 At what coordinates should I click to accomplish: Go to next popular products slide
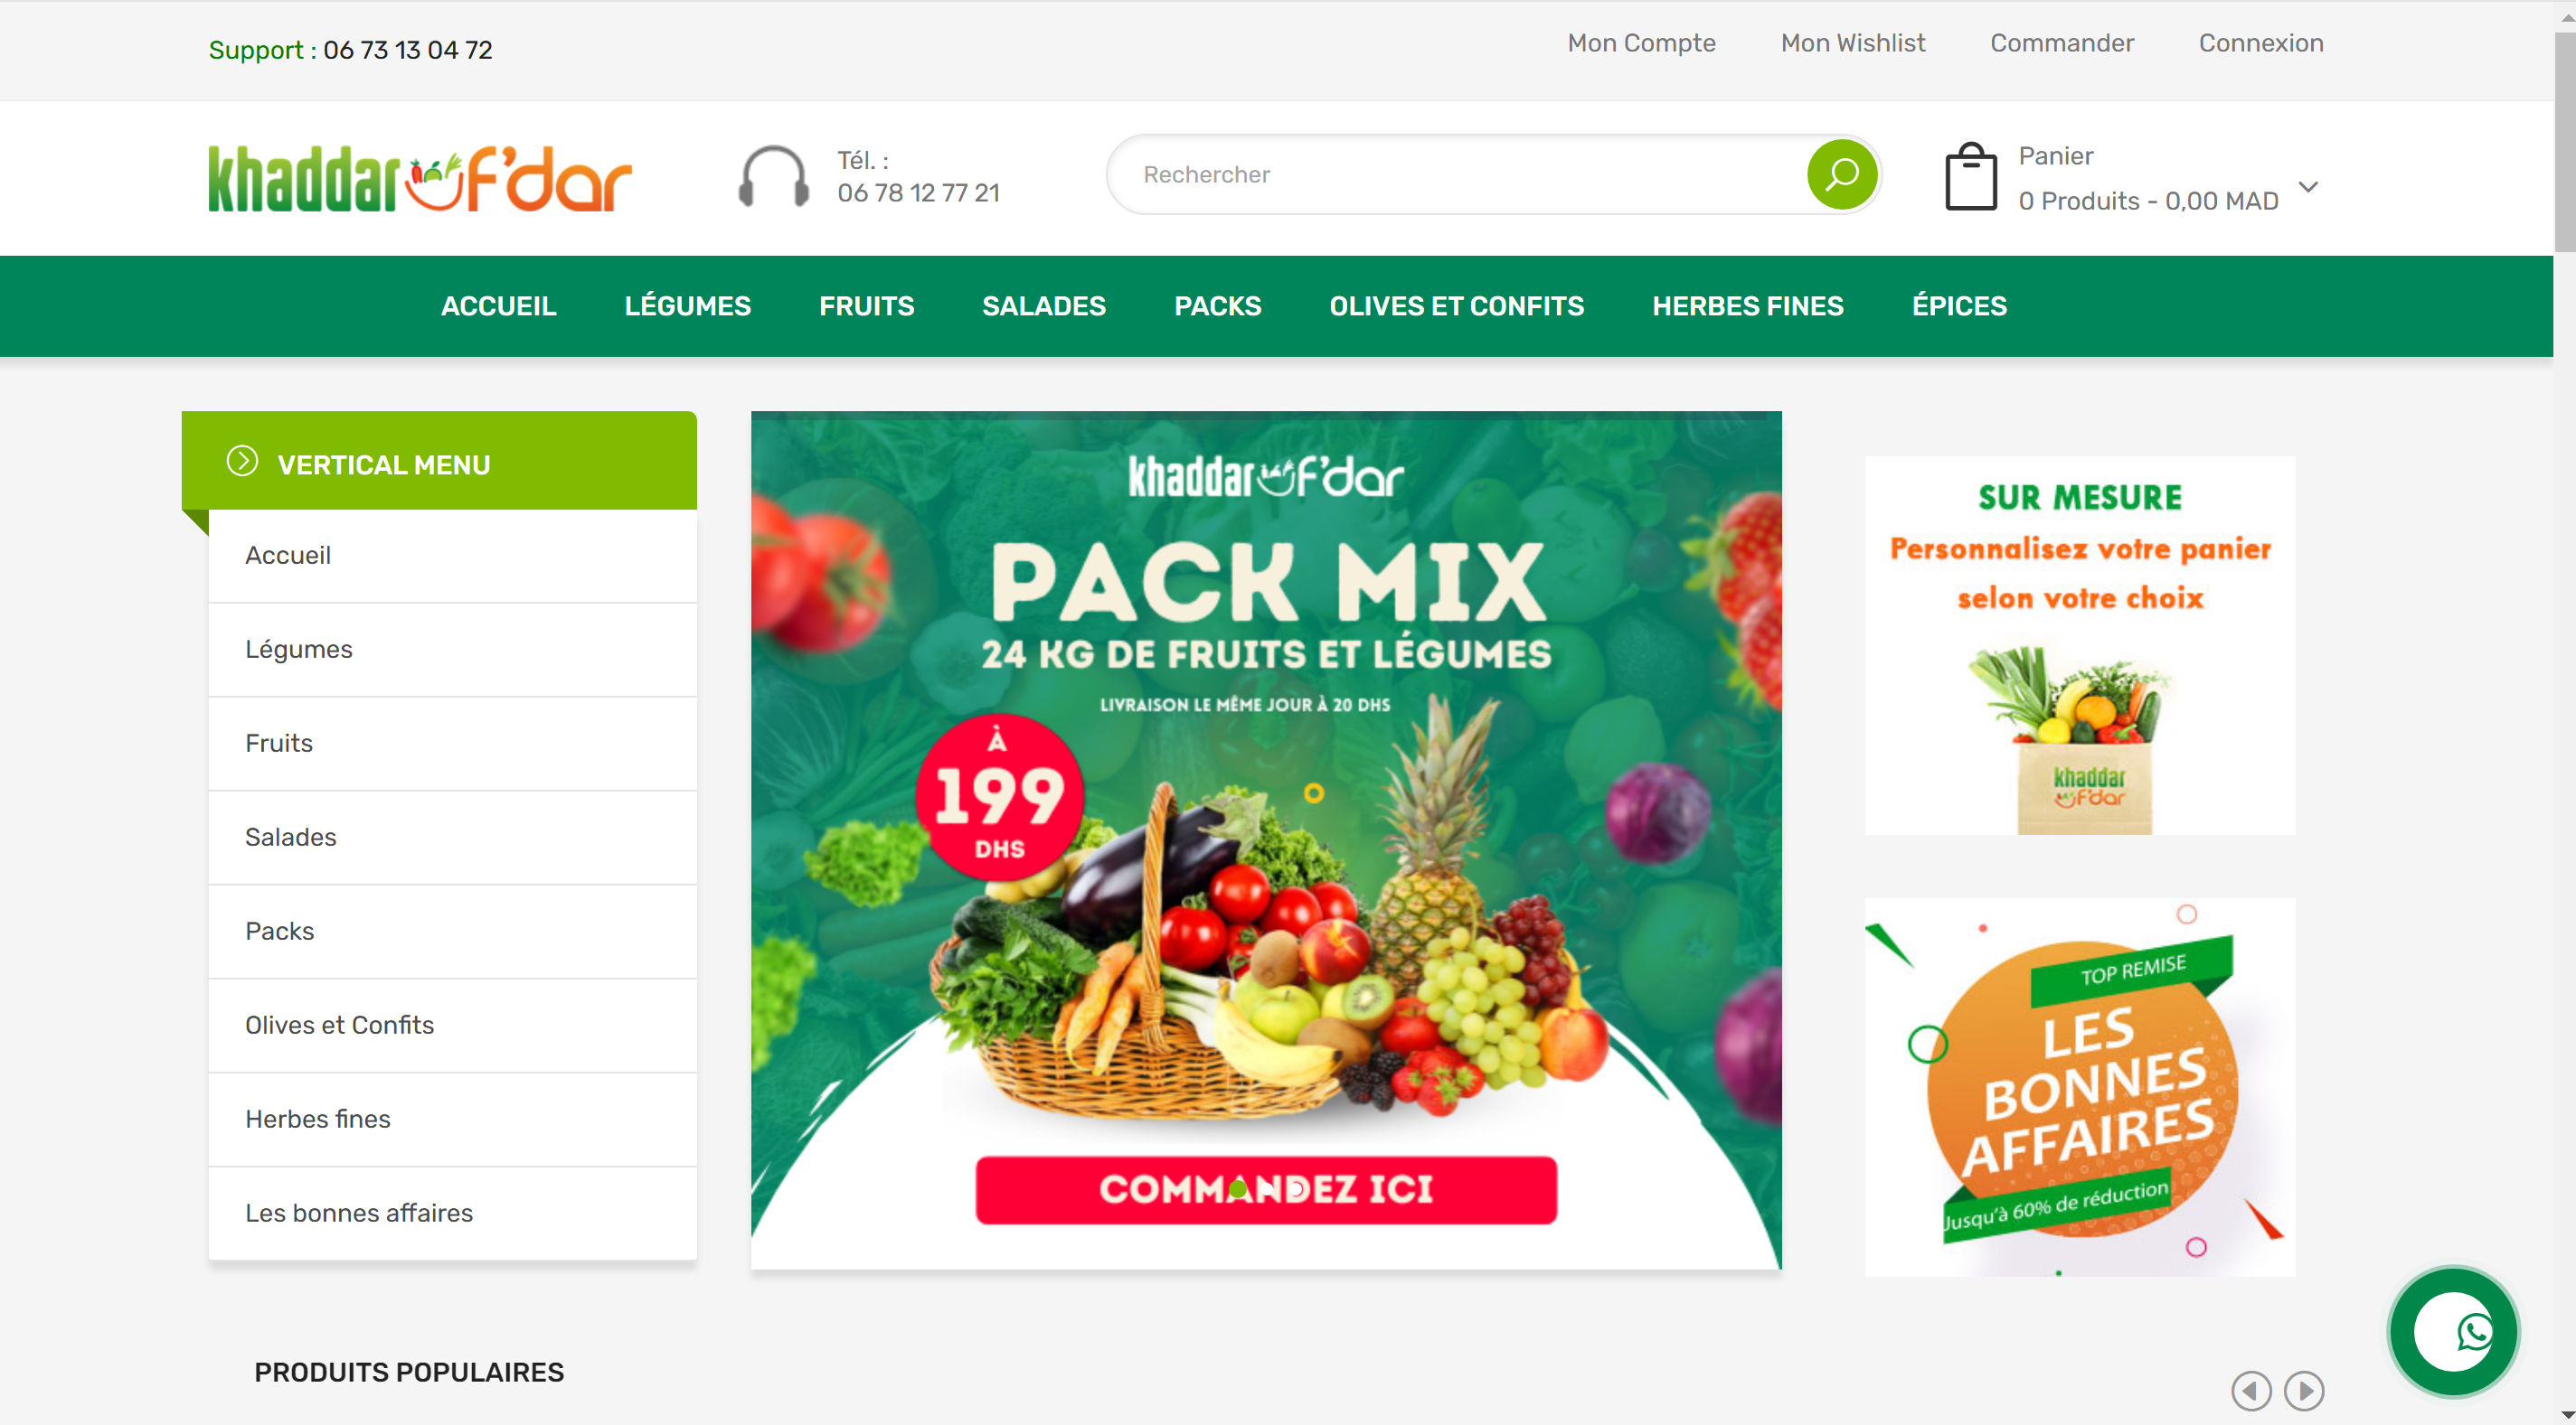pyautogui.click(x=2304, y=1390)
